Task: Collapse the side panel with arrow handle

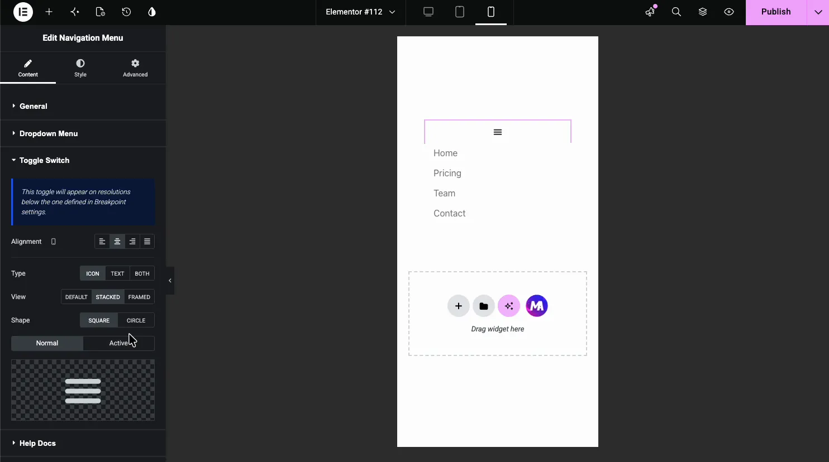Action: tap(170, 281)
